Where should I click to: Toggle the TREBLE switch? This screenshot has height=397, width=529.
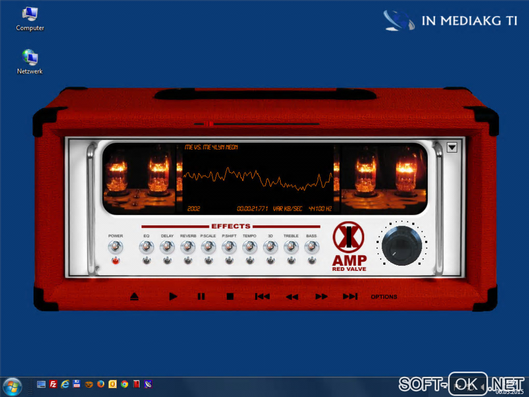(x=291, y=247)
